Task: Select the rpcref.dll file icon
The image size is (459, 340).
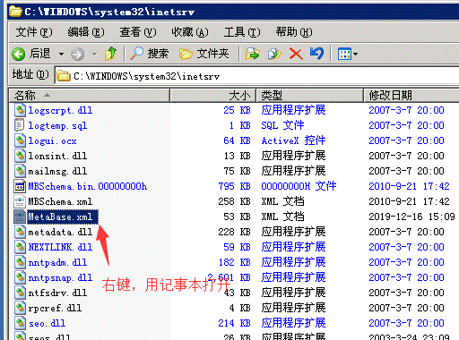Action: (20, 308)
